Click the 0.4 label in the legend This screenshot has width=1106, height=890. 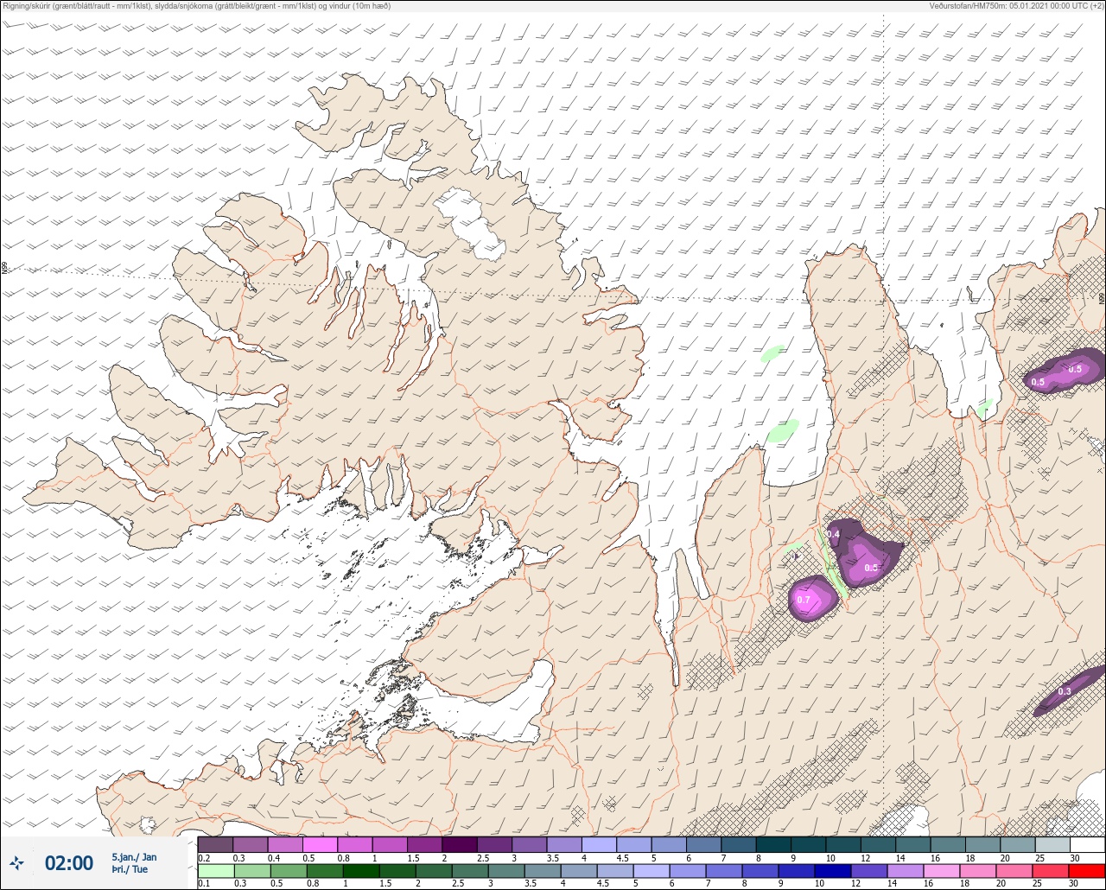click(x=274, y=858)
